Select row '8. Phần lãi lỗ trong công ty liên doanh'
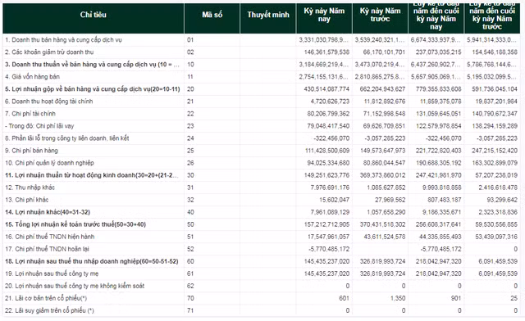The width and height of the screenshot is (525, 321). (262, 138)
